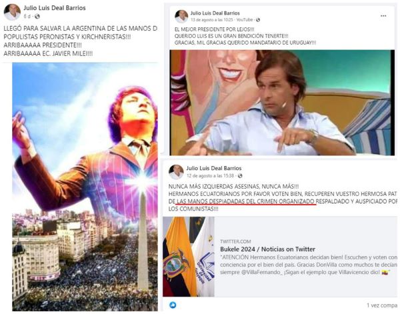Screen dimensions: 400x314
Task: Click the globe icon beside 12 de agosto timestamp
Action: pos(240,176)
